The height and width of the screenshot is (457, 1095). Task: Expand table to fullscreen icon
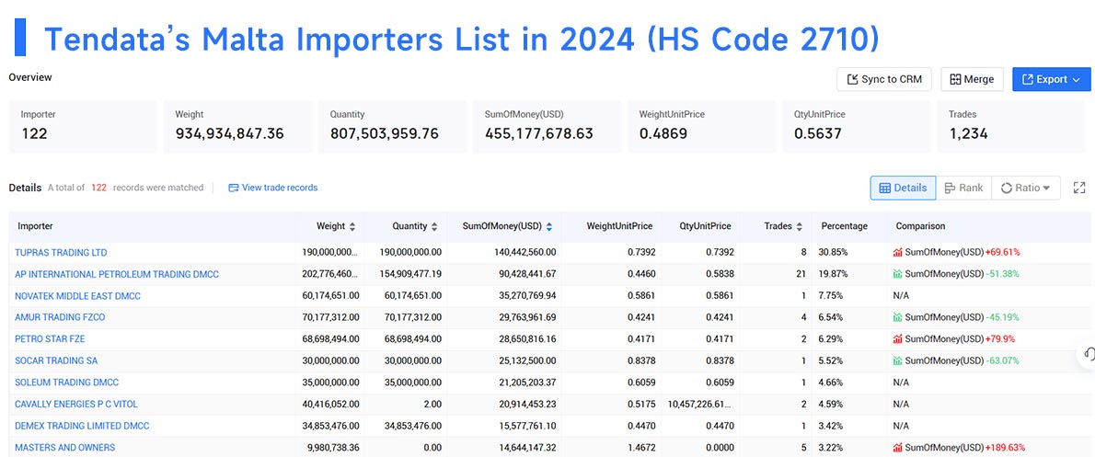coord(1079,188)
